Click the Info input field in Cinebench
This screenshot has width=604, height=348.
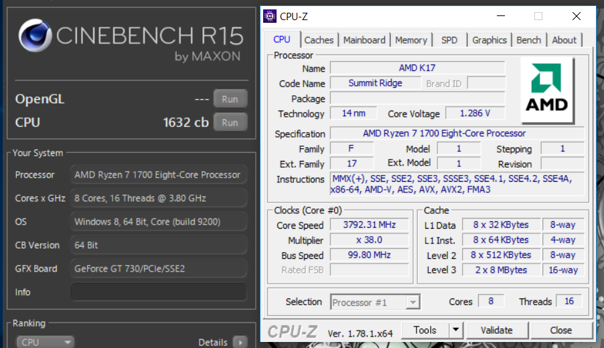coord(158,292)
